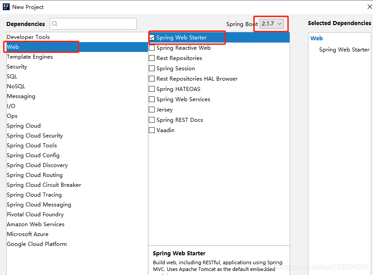
Task: Select the Web category
Action: pos(77,47)
